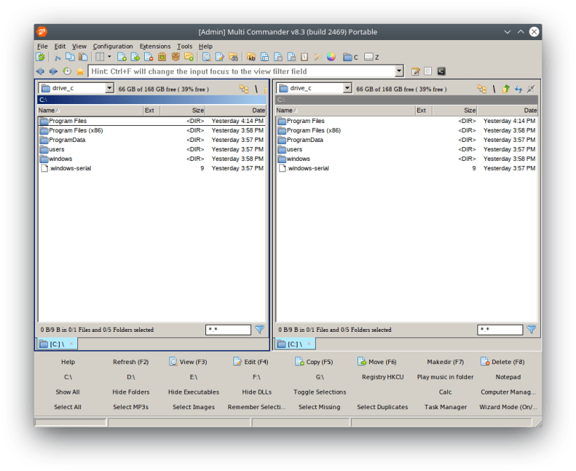Click left panel folder tree icon
This screenshot has width=576, height=471.
tap(244, 89)
